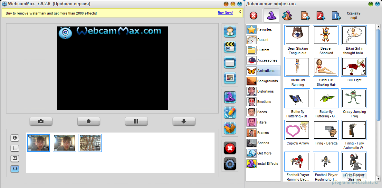Open effects with the wizard hat in main window
The width and height of the screenshot is (382, 188).
[x=230, y=97]
